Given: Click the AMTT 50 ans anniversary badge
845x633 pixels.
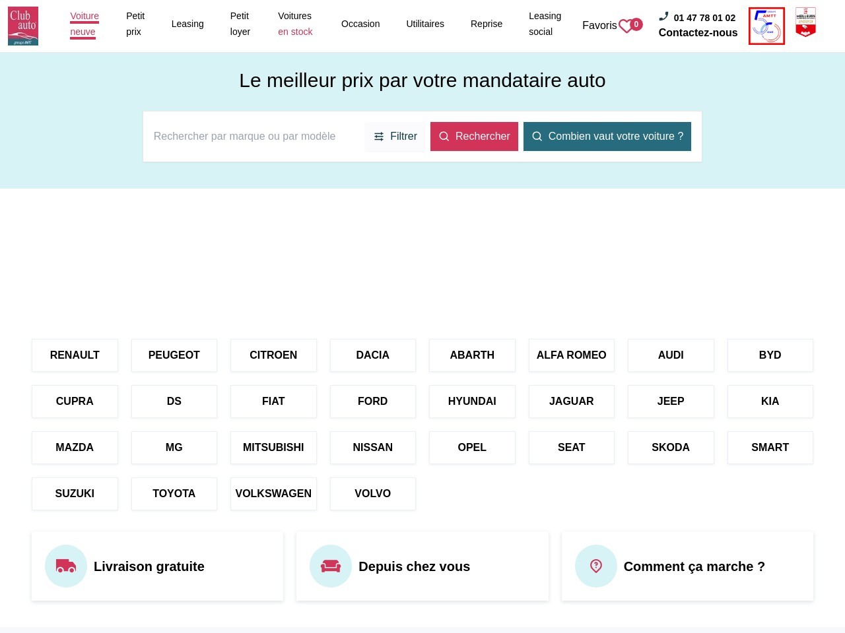Looking at the screenshot, I should click(766, 26).
